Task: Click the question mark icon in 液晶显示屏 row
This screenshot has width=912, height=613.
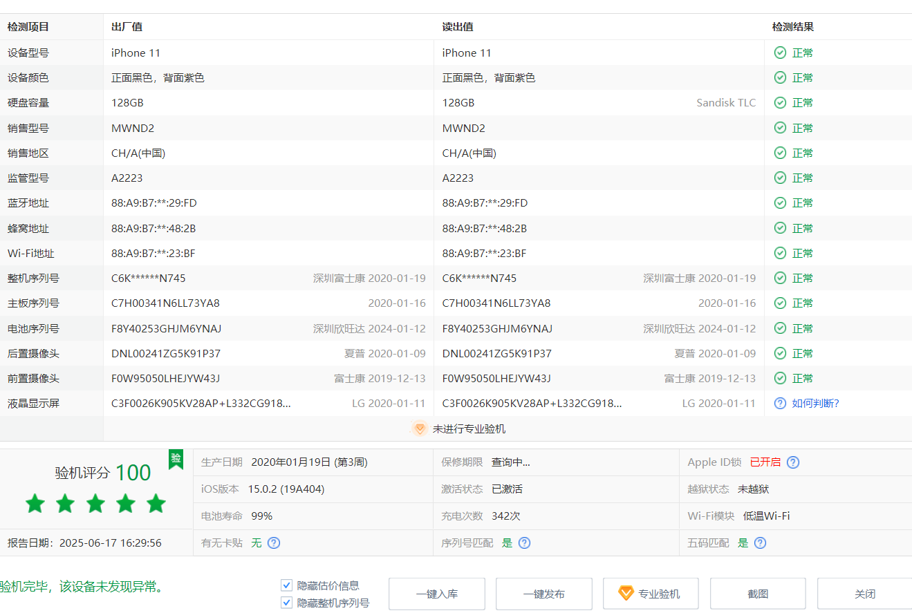Action: pos(780,403)
